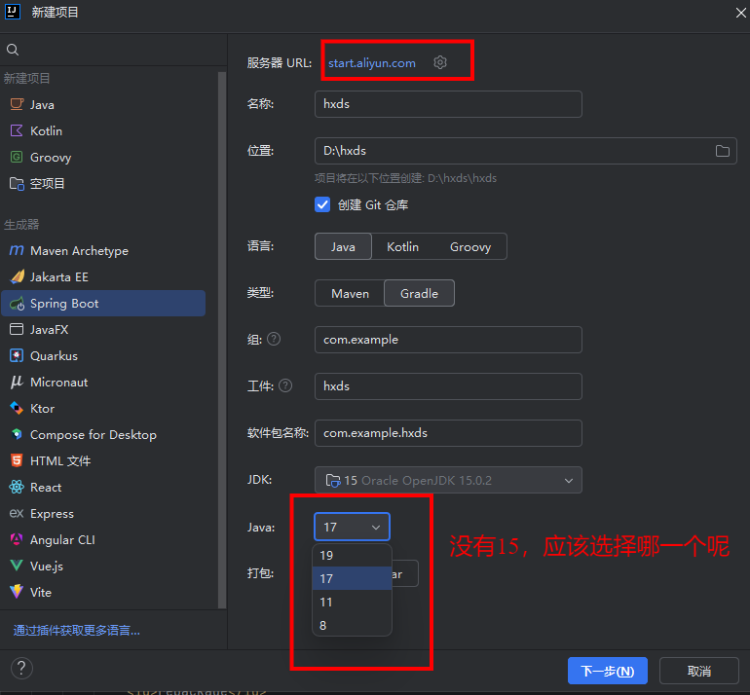Choose Groovy as the language
Image resolution: width=750 pixels, height=695 pixels.
(470, 246)
